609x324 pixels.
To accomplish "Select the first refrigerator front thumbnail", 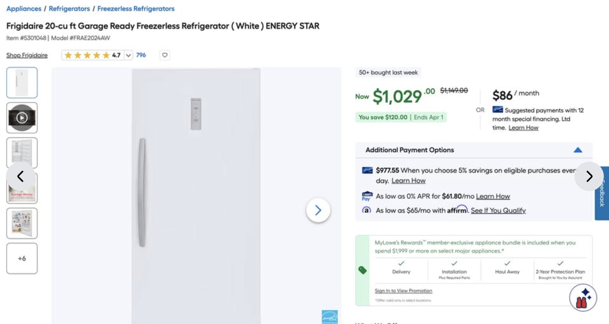I will click(x=22, y=83).
